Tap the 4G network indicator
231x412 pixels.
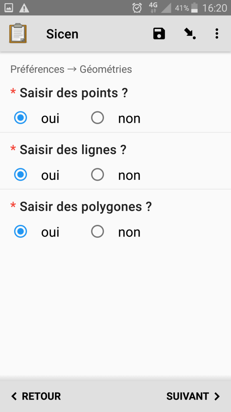pos(153,8)
